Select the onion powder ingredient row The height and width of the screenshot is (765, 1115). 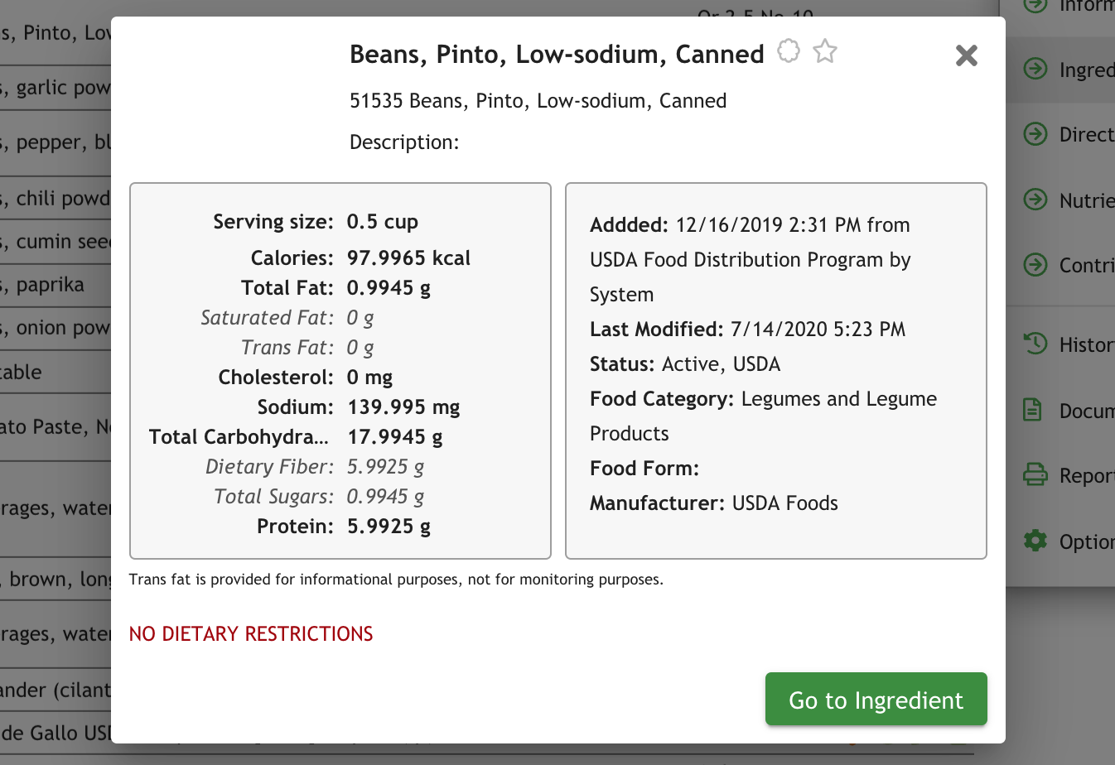pyautogui.click(x=56, y=328)
